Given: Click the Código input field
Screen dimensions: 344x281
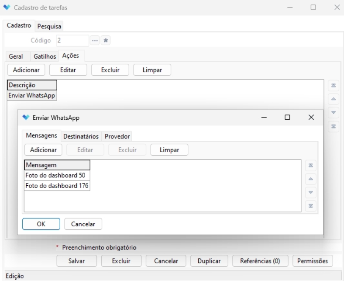Looking at the screenshot, I should point(72,41).
